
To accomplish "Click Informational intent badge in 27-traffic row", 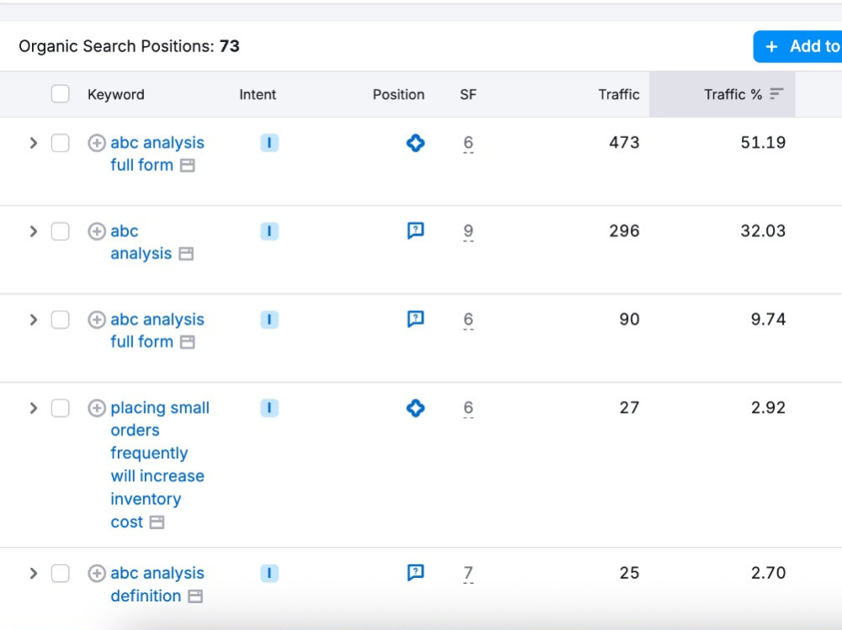I will pos(269,408).
